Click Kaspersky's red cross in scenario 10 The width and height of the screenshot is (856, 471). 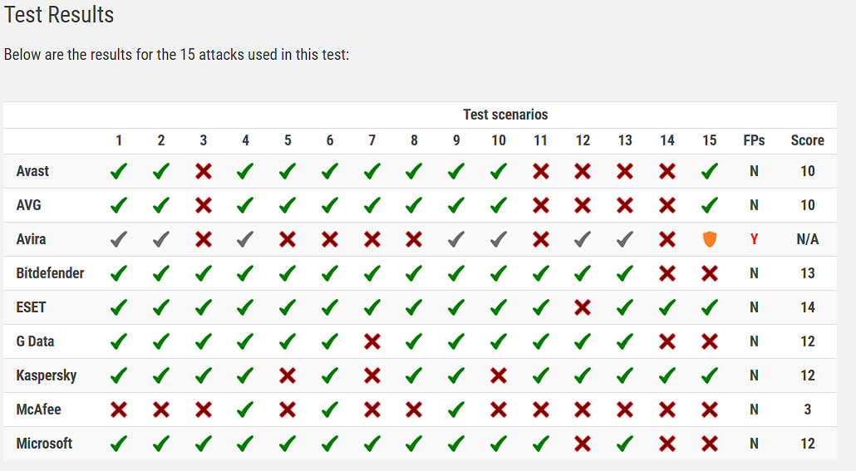coord(499,375)
